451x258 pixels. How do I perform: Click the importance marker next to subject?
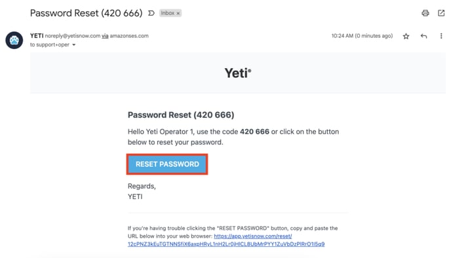click(151, 13)
